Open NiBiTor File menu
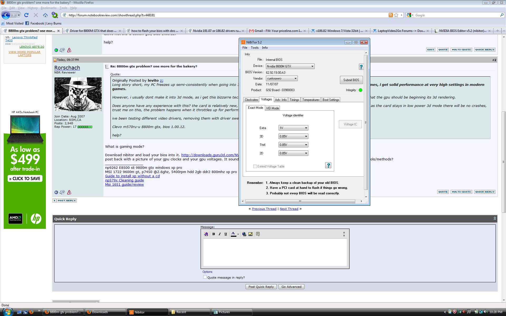The width and height of the screenshot is (506, 316). click(245, 48)
